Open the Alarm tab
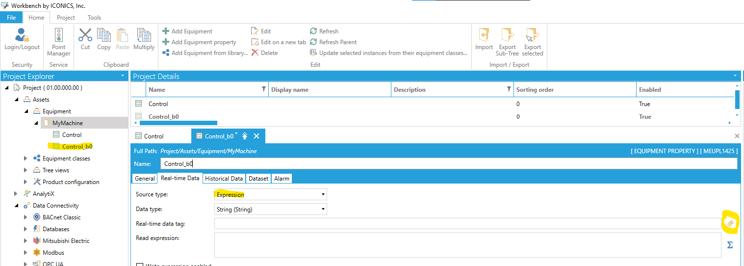The width and height of the screenshot is (744, 266). tap(282, 179)
